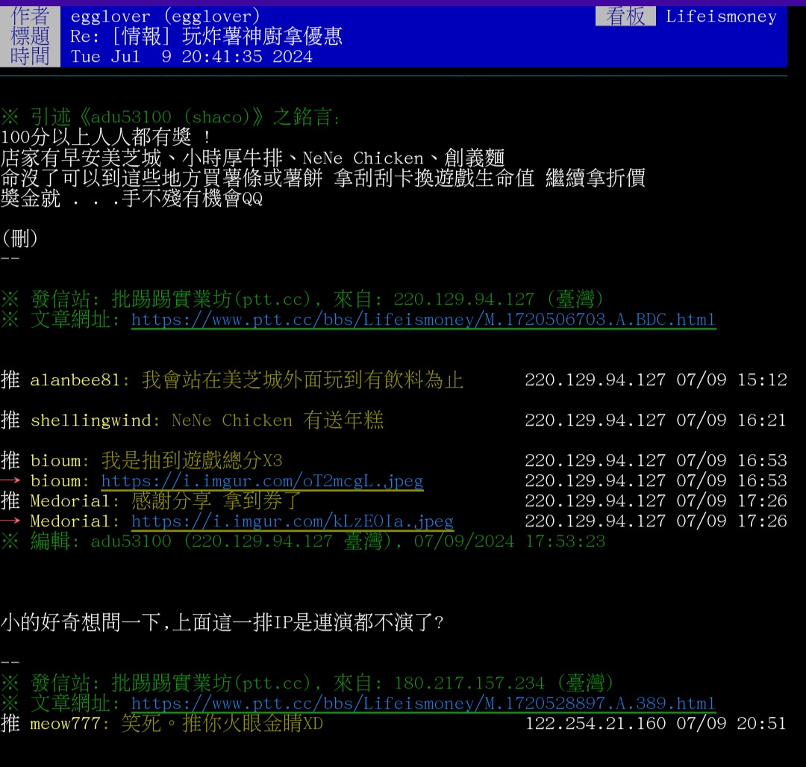Click the red arrow before bioum's imgur link

(x=10, y=481)
